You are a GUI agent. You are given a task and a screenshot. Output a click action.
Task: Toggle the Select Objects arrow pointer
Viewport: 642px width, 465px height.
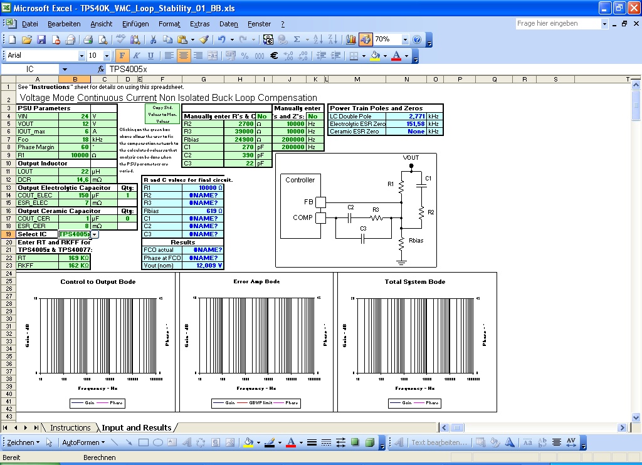(x=49, y=442)
